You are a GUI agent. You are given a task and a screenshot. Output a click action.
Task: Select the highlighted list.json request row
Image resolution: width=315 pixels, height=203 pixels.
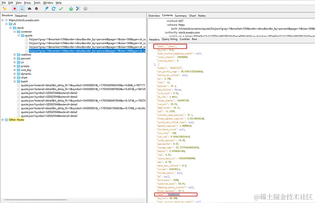[x=87, y=51]
